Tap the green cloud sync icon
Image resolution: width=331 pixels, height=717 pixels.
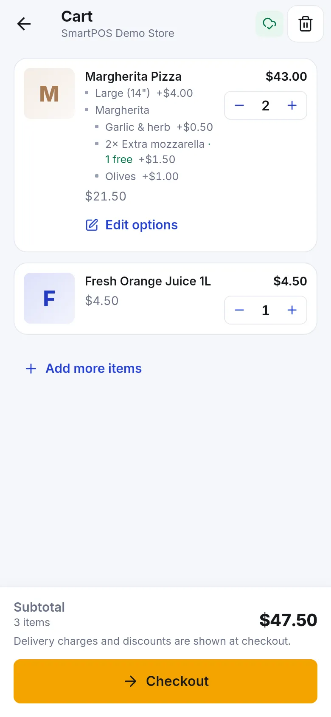click(269, 24)
